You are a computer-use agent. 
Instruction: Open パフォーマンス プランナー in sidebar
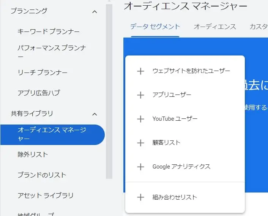(52, 52)
